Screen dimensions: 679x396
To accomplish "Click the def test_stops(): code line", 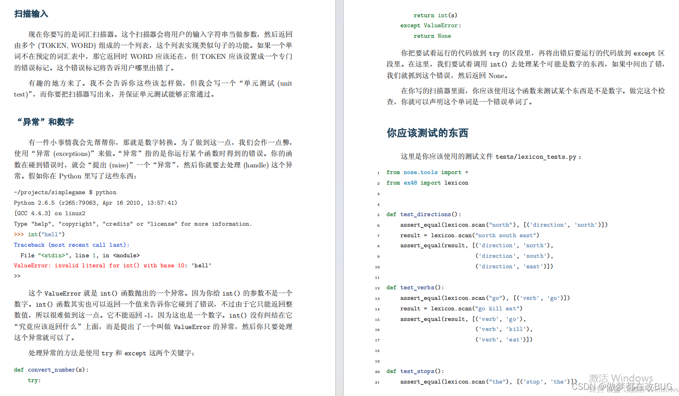I will 416,371.
